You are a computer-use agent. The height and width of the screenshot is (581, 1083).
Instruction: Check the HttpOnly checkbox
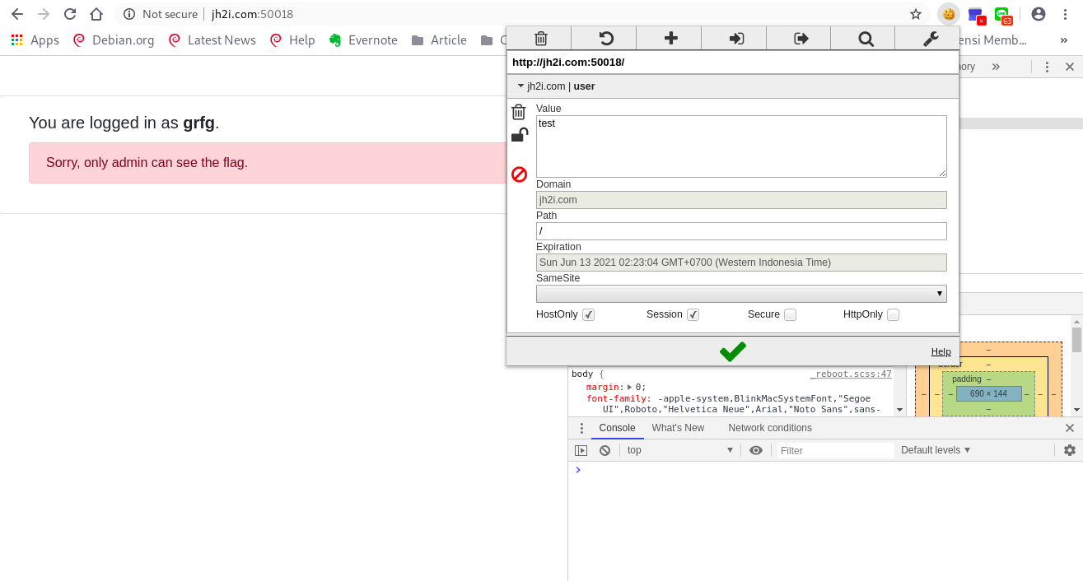click(893, 314)
